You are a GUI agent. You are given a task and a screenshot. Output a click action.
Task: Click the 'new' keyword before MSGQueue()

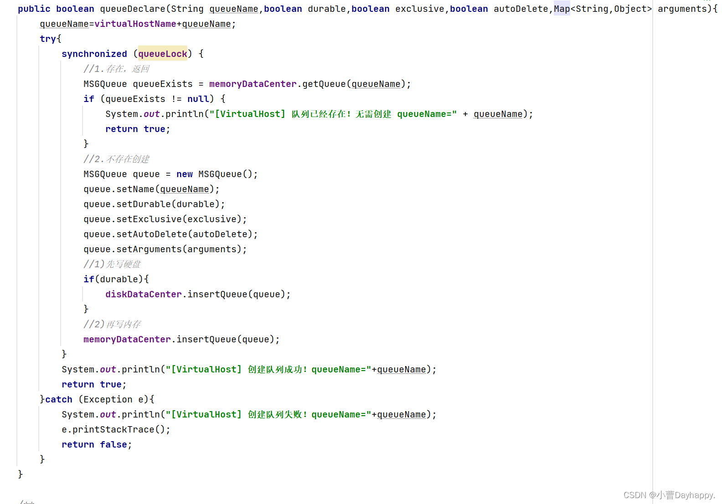point(185,174)
